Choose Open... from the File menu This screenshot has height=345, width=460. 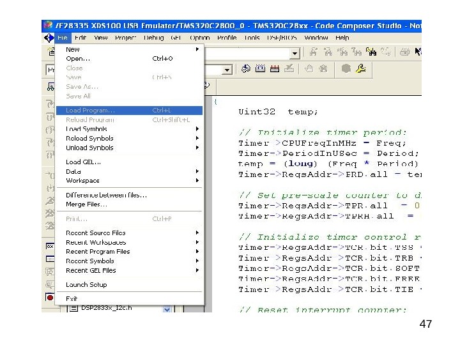(x=129, y=59)
